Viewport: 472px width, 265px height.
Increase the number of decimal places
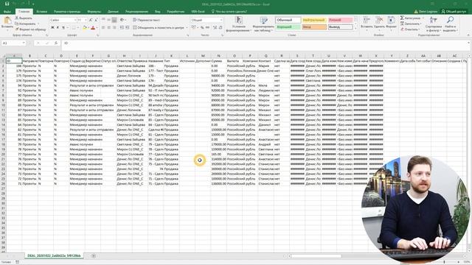[215, 28]
